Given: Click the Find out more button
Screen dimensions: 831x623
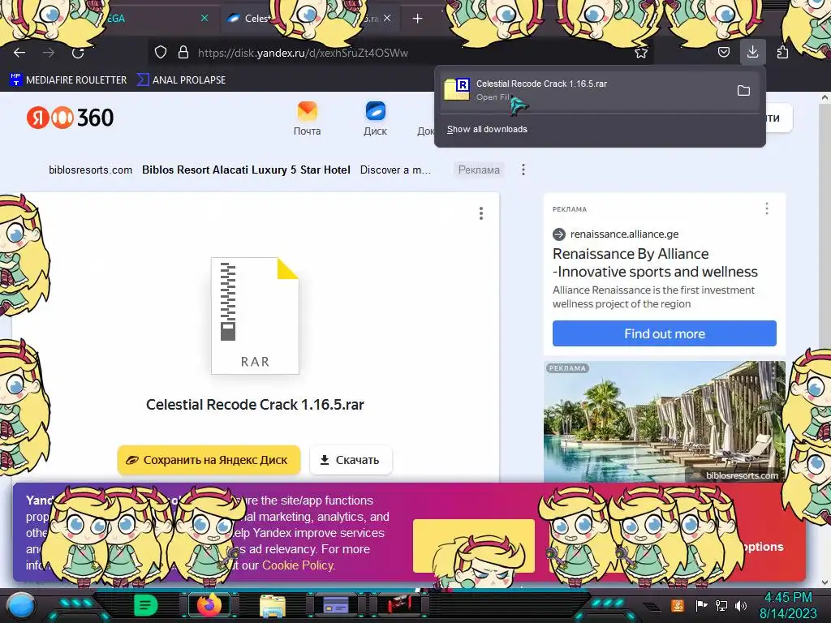Looking at the screenshot, I should click(x=664, y=333).
